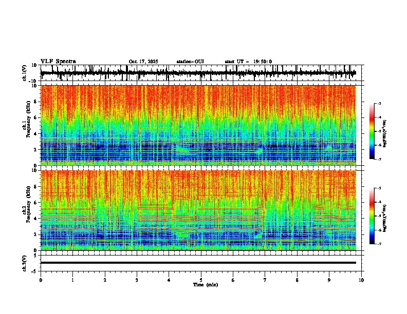Click the ch.1 color scale log(PSD) units label

[x=385, y=134]
